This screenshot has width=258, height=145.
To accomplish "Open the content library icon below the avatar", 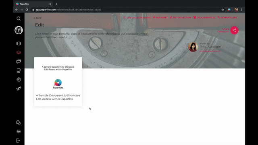I will point(19,43).
